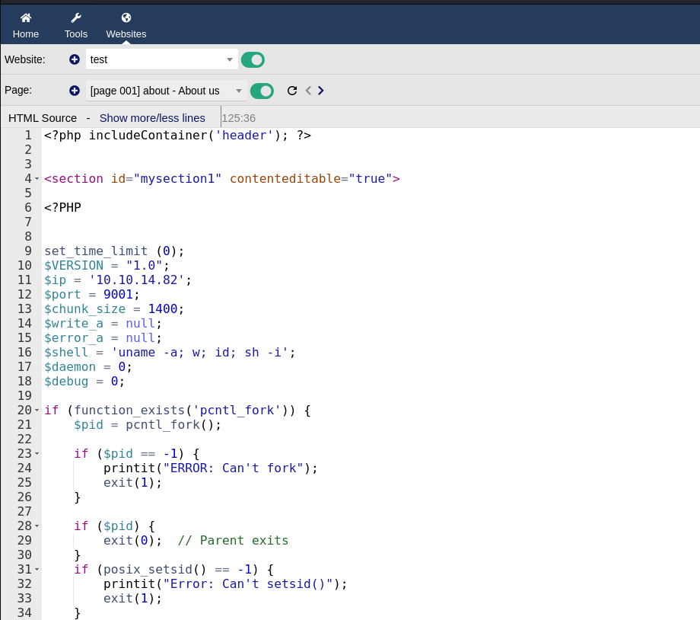Click the $debug variable
This screenshot has width=700, height=620.
[x=66, y=381]
